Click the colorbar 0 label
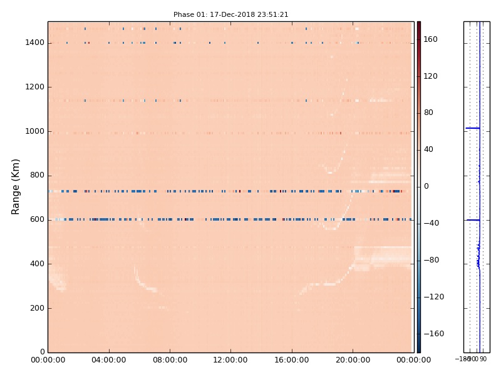The height and width of the screenshot is (375, 501). click(426, 186)
